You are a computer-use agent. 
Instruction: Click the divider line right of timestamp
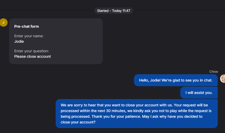coord(179,11)
